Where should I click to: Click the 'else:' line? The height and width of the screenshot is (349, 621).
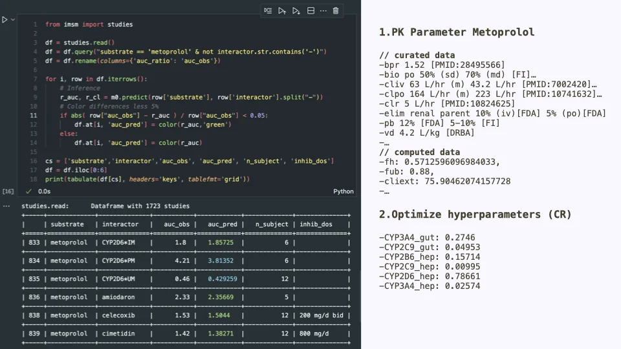pyautogui.click(x=69, y=133)
